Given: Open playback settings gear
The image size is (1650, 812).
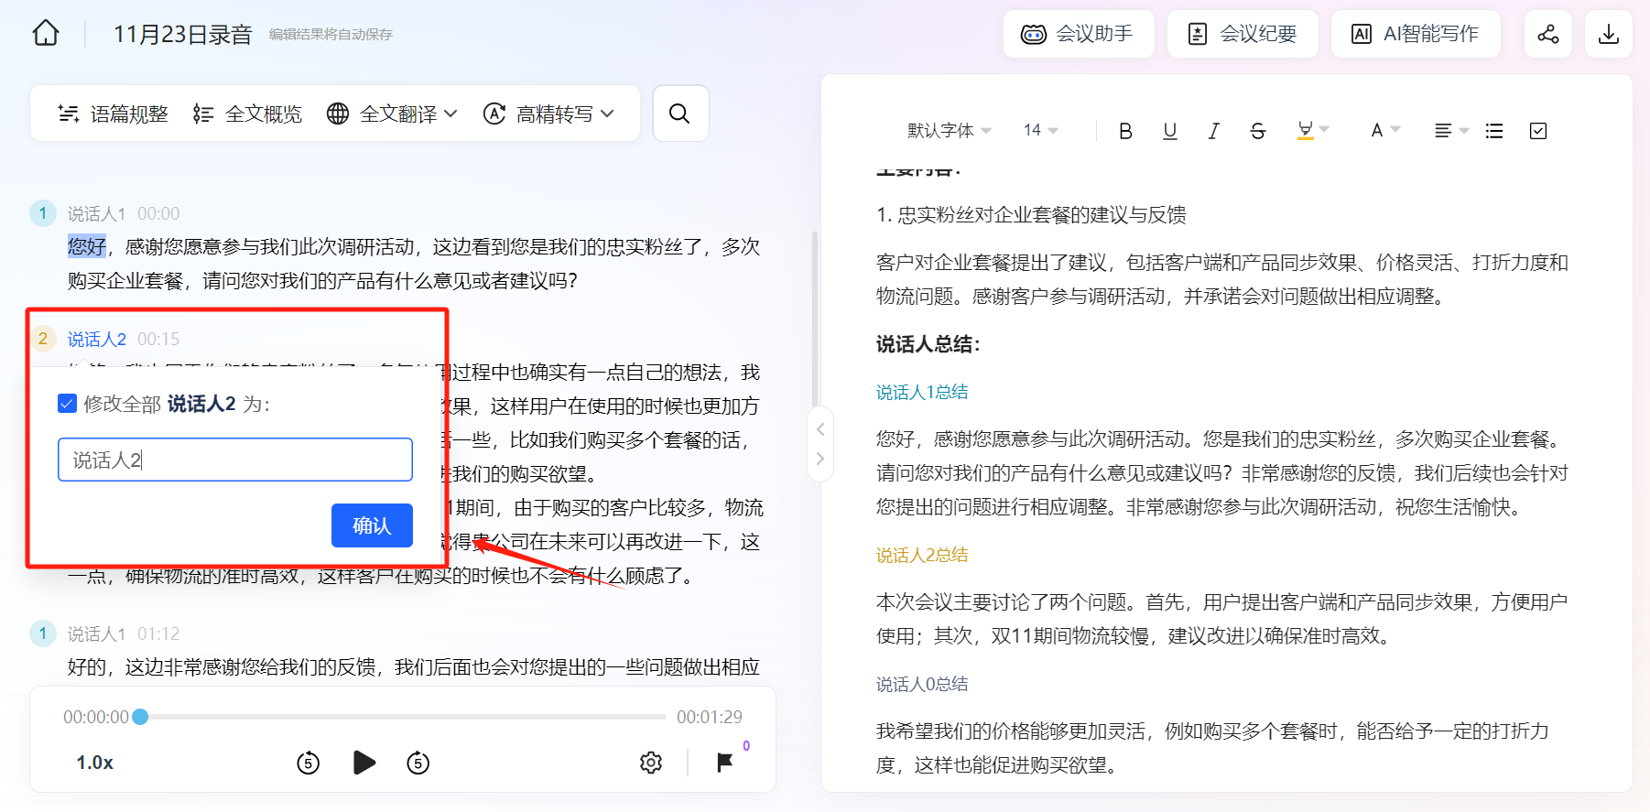Looking at the screenshot, I should pyautogui.click(x=651, y=763).
